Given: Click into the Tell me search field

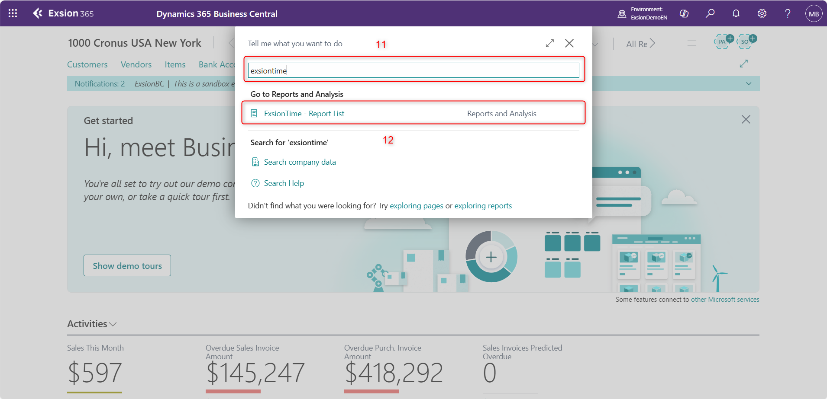Looking at the screenshot, I should 413,70.
